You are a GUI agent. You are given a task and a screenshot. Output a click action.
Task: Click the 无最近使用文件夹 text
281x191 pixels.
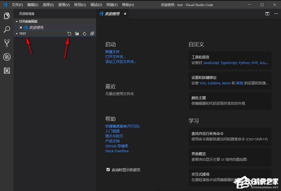[120, 94]
